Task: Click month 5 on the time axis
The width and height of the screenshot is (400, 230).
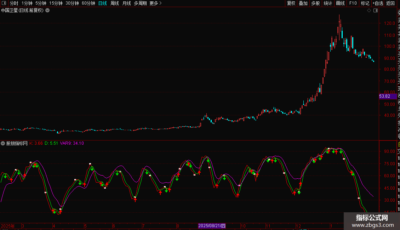Action: (85, 226)
